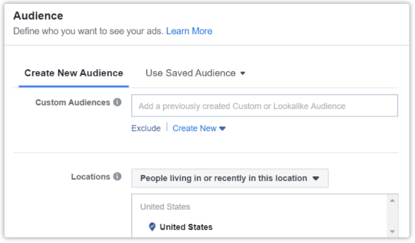Click the caret next to Use Saved Audience
The width and height of the screenshot is (415, 243).
[243, 74]
